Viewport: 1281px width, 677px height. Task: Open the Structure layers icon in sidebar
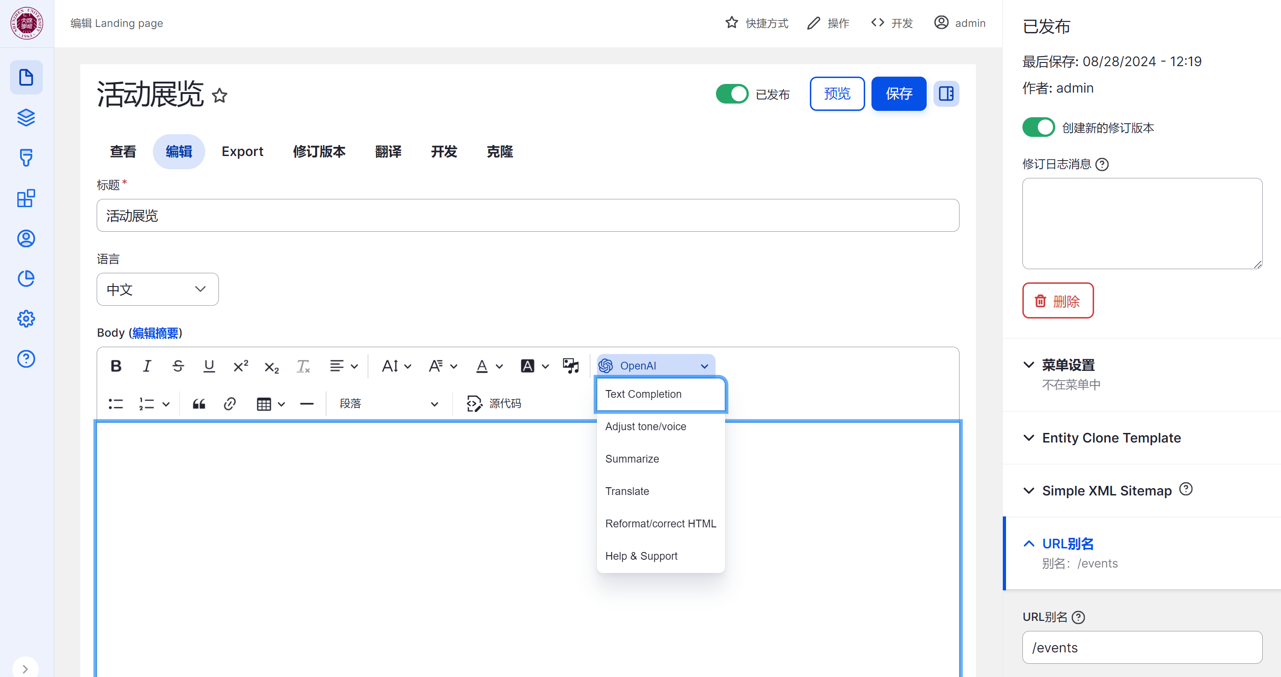26,118
